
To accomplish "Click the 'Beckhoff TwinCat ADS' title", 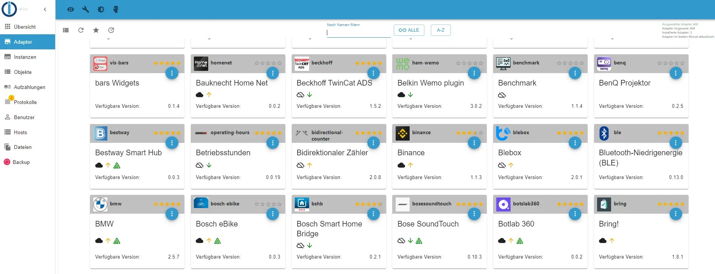I will click(334, 83).
